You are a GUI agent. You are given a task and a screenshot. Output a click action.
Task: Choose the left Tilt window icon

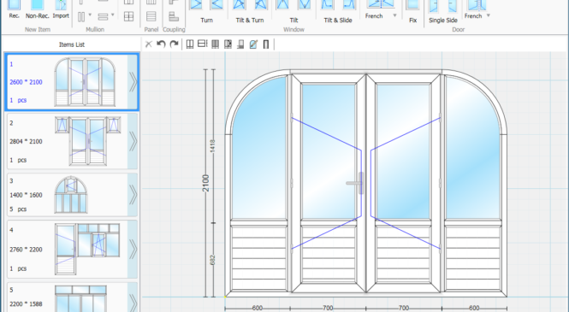(x=282, y=5)
